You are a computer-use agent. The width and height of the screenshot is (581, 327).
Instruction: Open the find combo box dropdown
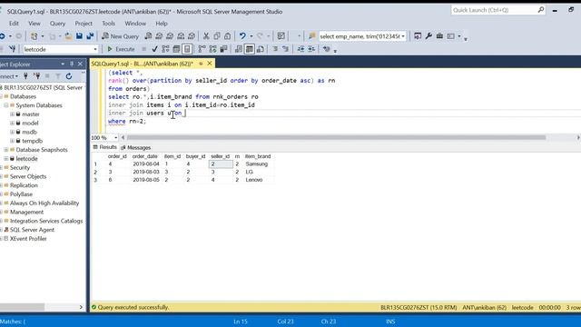click(403, 36)
